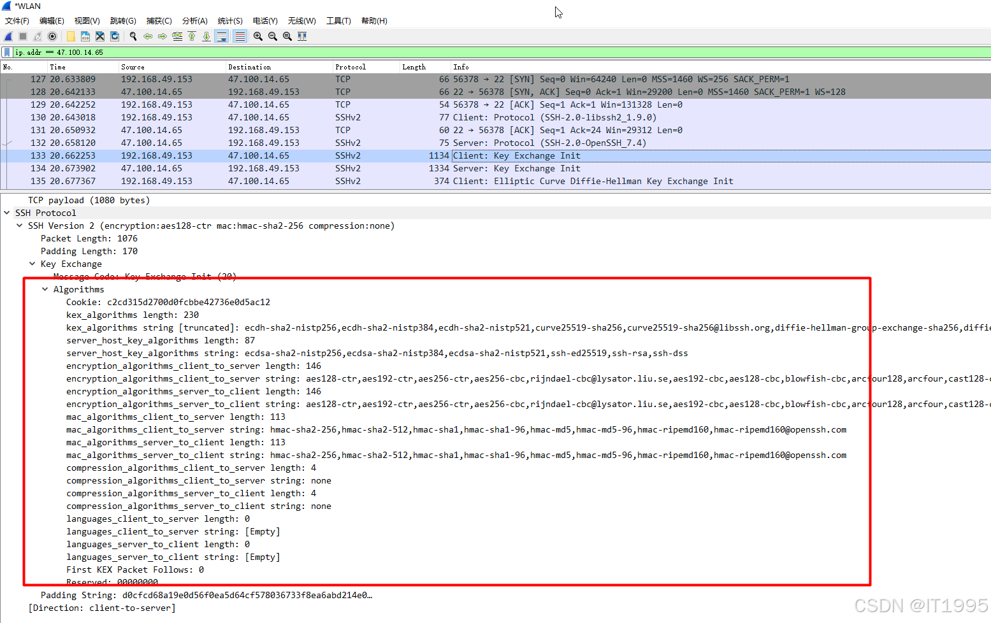
Task: Open the 统计(S) menu
Action: 229,20
